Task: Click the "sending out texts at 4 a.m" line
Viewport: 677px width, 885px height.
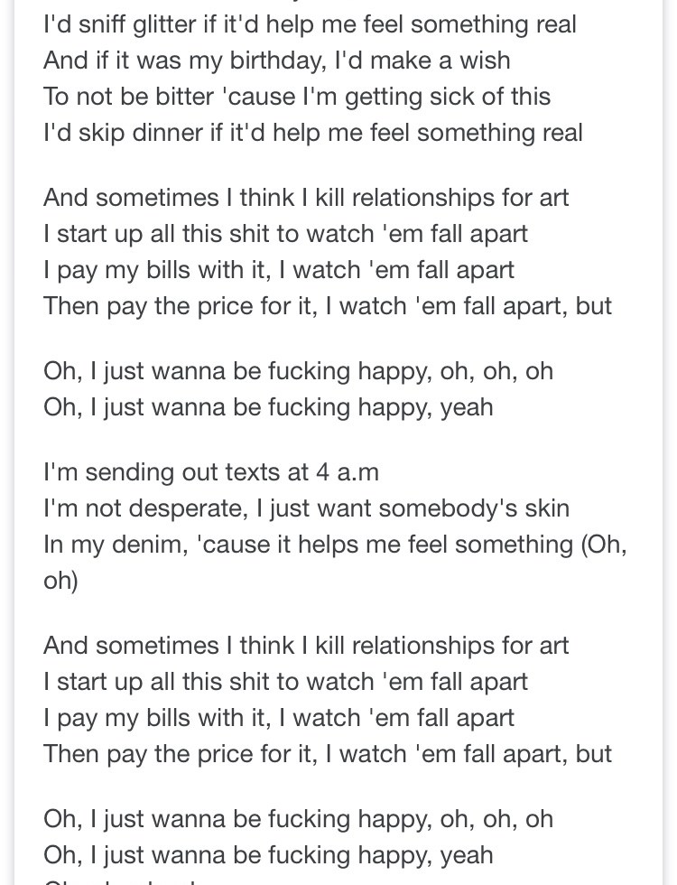Action: click(x=210, y=472)
